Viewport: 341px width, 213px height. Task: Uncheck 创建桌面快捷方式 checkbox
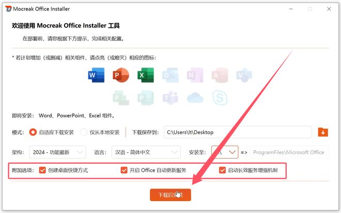(x=42, y=170)
